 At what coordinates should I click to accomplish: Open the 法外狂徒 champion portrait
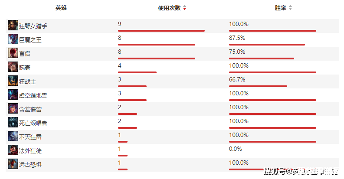coord(13,150)
